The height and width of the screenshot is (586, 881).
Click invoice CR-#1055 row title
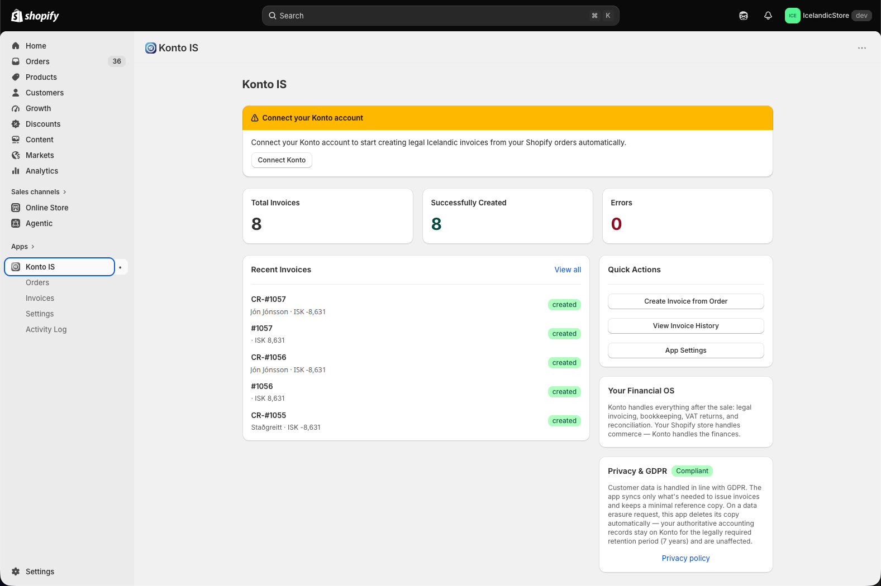point(268,415)
